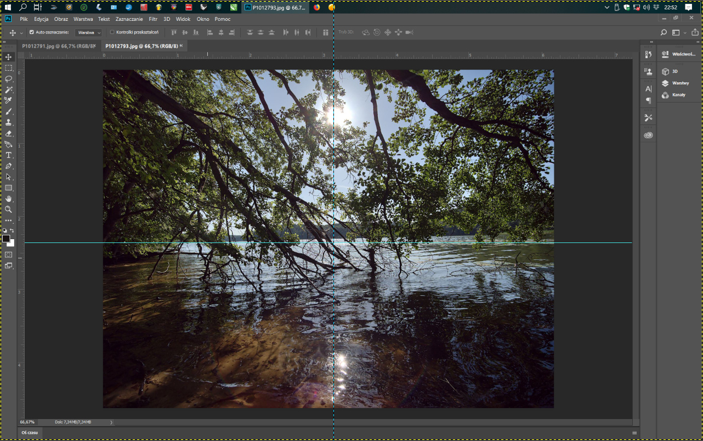Expand the collapsed right panel dock
The image size is (703, 441).
coord(651,42)
